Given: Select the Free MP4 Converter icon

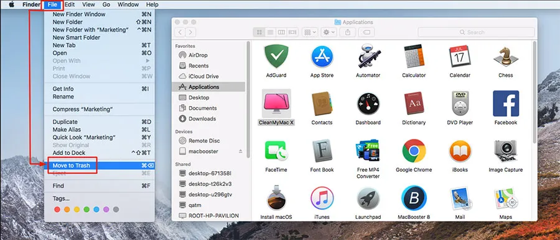Looking at the screenshot, I should click(368, 151).
